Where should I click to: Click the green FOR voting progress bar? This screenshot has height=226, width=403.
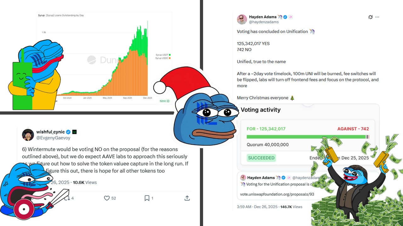[305, 137]
